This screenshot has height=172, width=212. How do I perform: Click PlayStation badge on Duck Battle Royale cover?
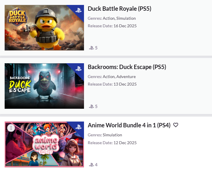(x=78, y=10)
